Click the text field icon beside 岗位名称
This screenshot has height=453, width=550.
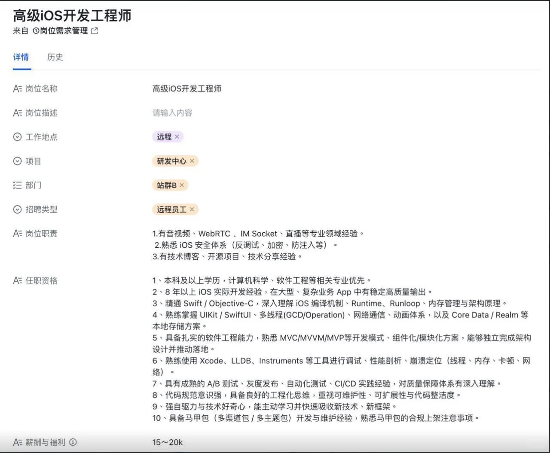pos(17,88)
